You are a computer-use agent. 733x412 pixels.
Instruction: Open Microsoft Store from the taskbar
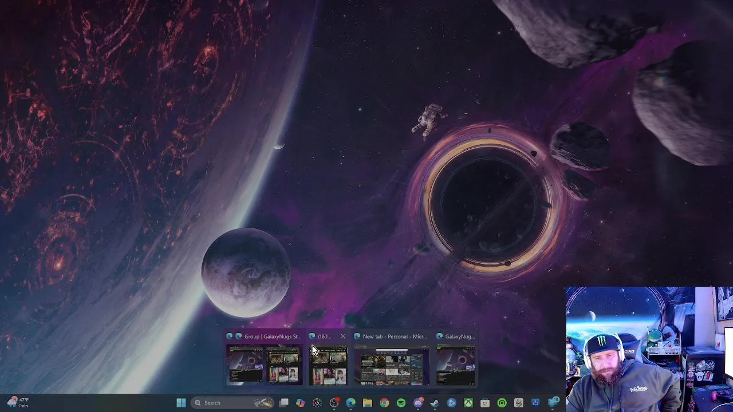click(485, 403)
